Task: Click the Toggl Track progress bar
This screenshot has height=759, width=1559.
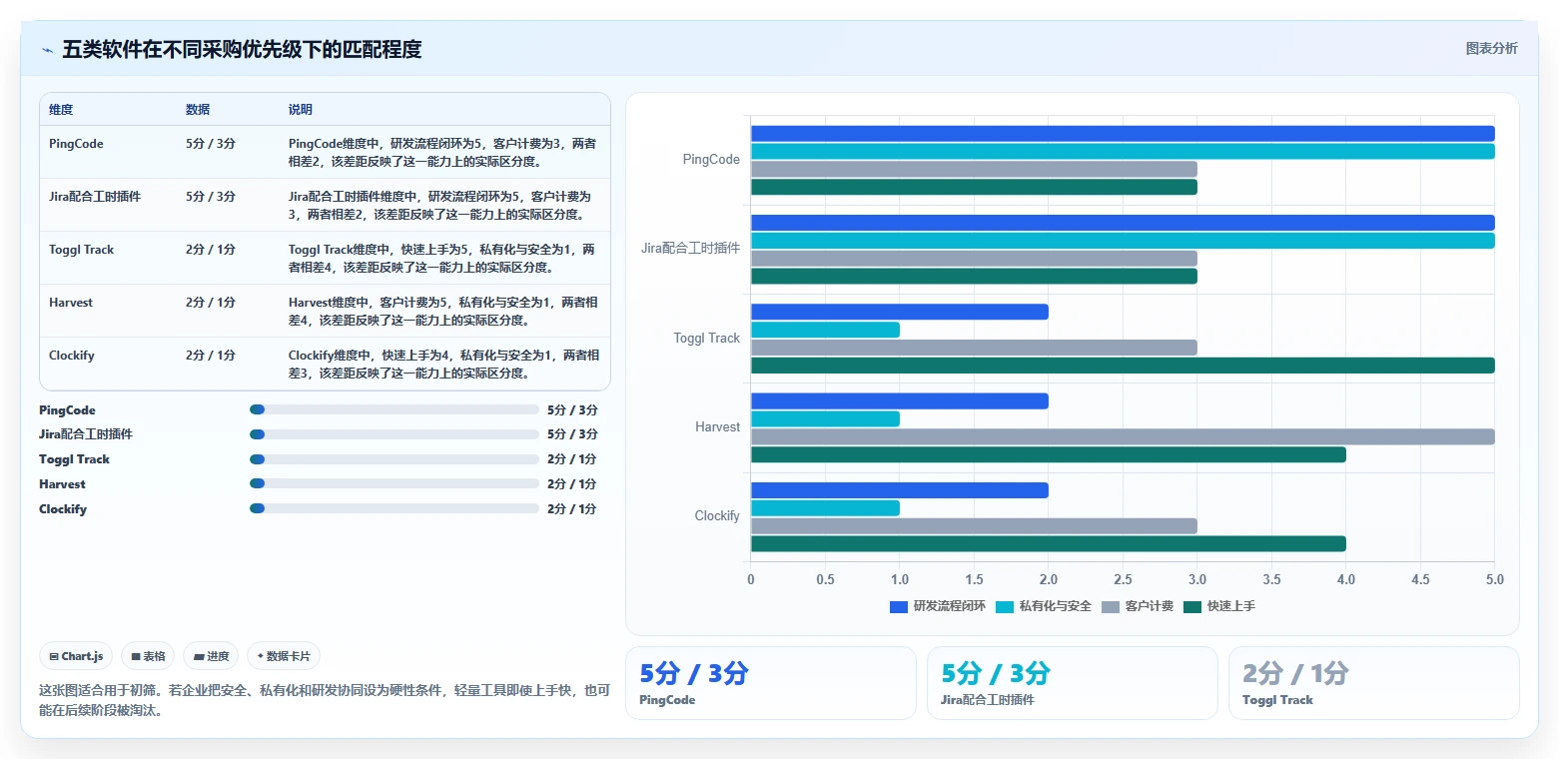Action: (x=394, y=459)
